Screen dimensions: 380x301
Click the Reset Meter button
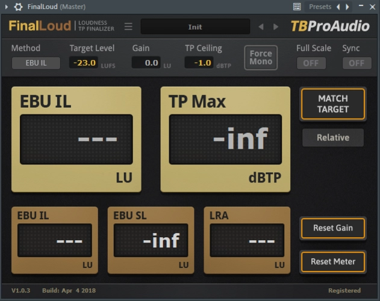click(333, 262)
